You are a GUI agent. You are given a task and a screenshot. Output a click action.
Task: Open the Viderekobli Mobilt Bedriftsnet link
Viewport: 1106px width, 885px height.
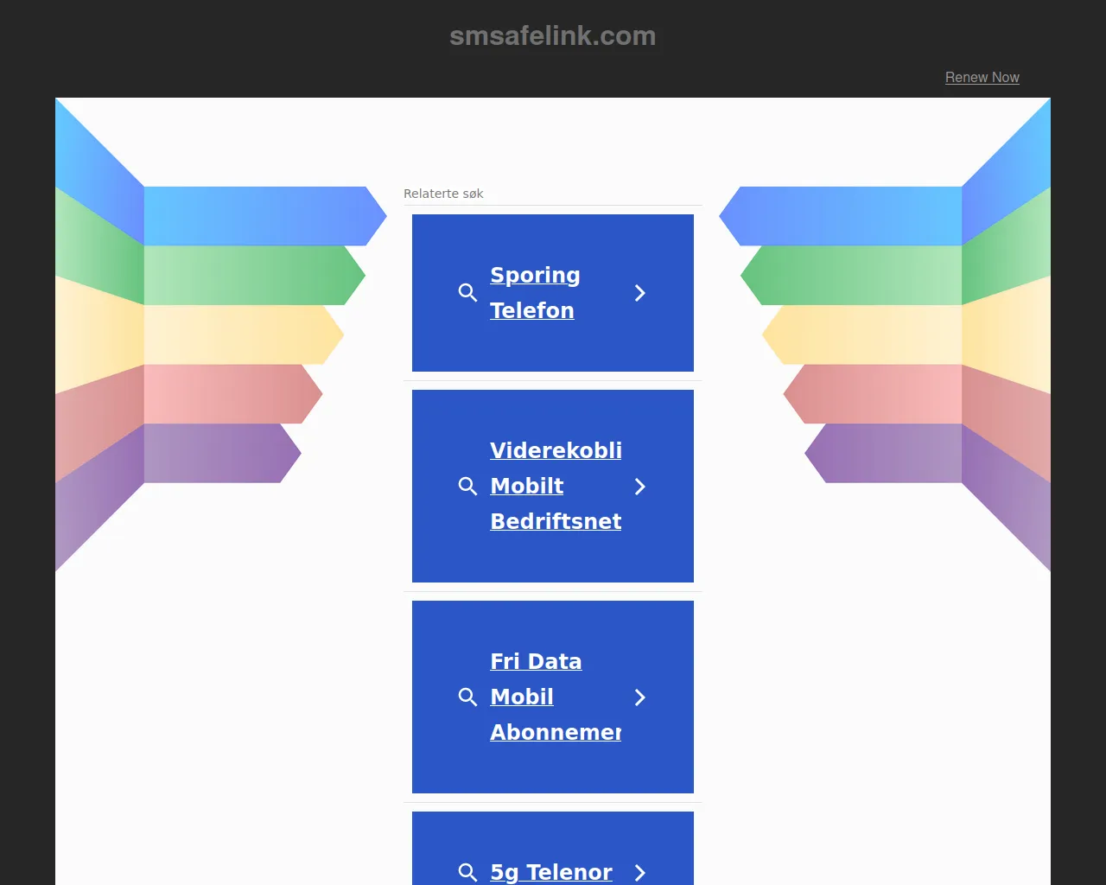tap(556, 486)
